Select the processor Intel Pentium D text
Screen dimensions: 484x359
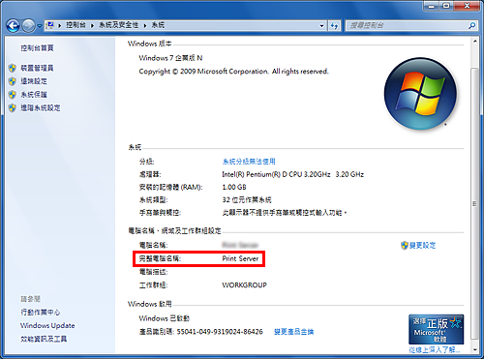pos(293,174)
